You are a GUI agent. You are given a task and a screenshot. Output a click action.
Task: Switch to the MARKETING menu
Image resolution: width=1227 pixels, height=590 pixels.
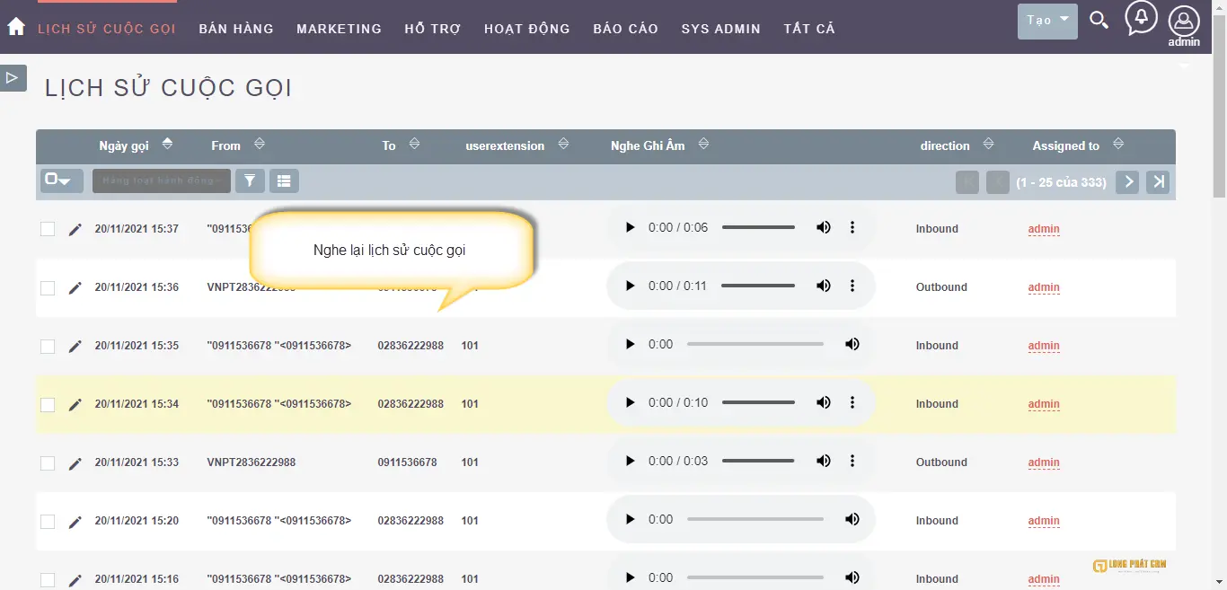click(339, 28)
